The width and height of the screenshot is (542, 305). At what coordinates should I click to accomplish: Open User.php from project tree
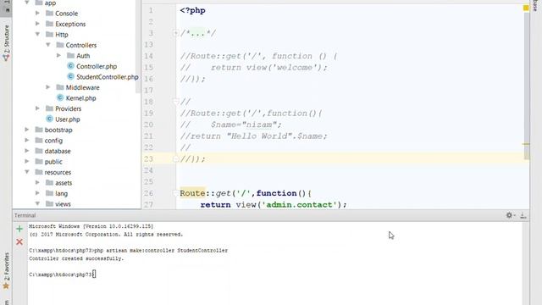pos(68,119)
